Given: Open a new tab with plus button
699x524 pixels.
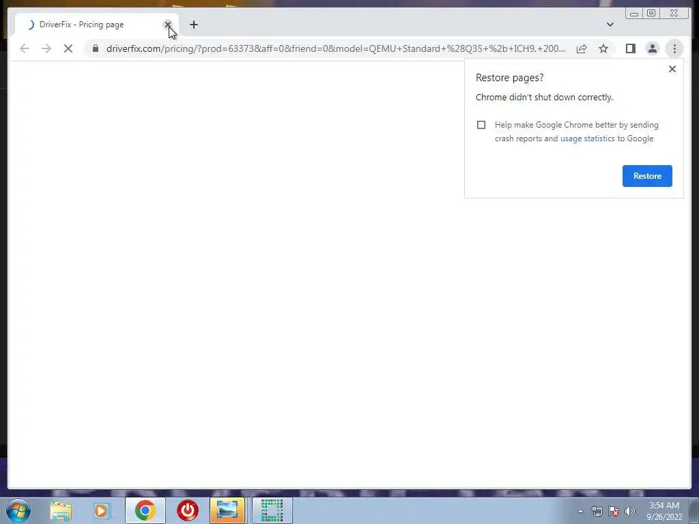Looking at the screenshot, I should 193,25.
